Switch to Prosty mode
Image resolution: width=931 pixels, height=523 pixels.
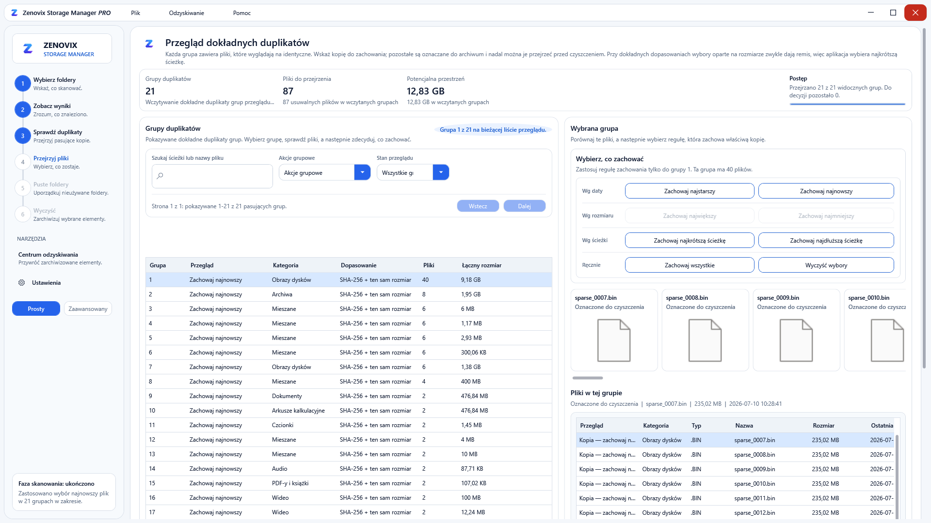coord(36,309)
